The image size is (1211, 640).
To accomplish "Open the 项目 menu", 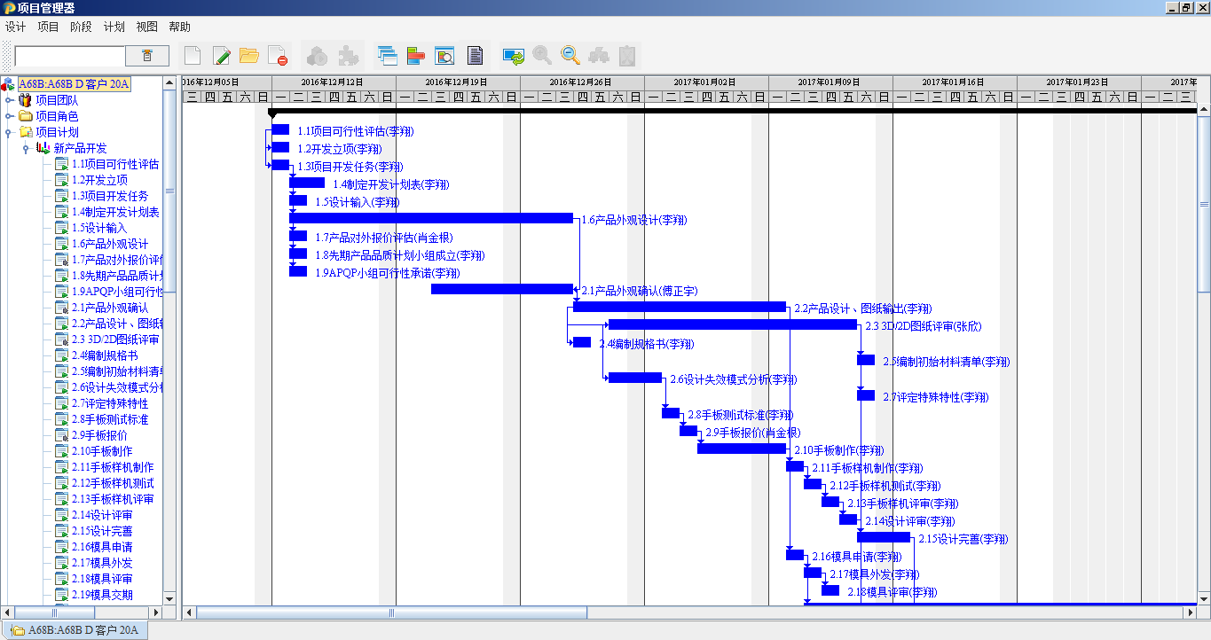I will click(48, 27).
